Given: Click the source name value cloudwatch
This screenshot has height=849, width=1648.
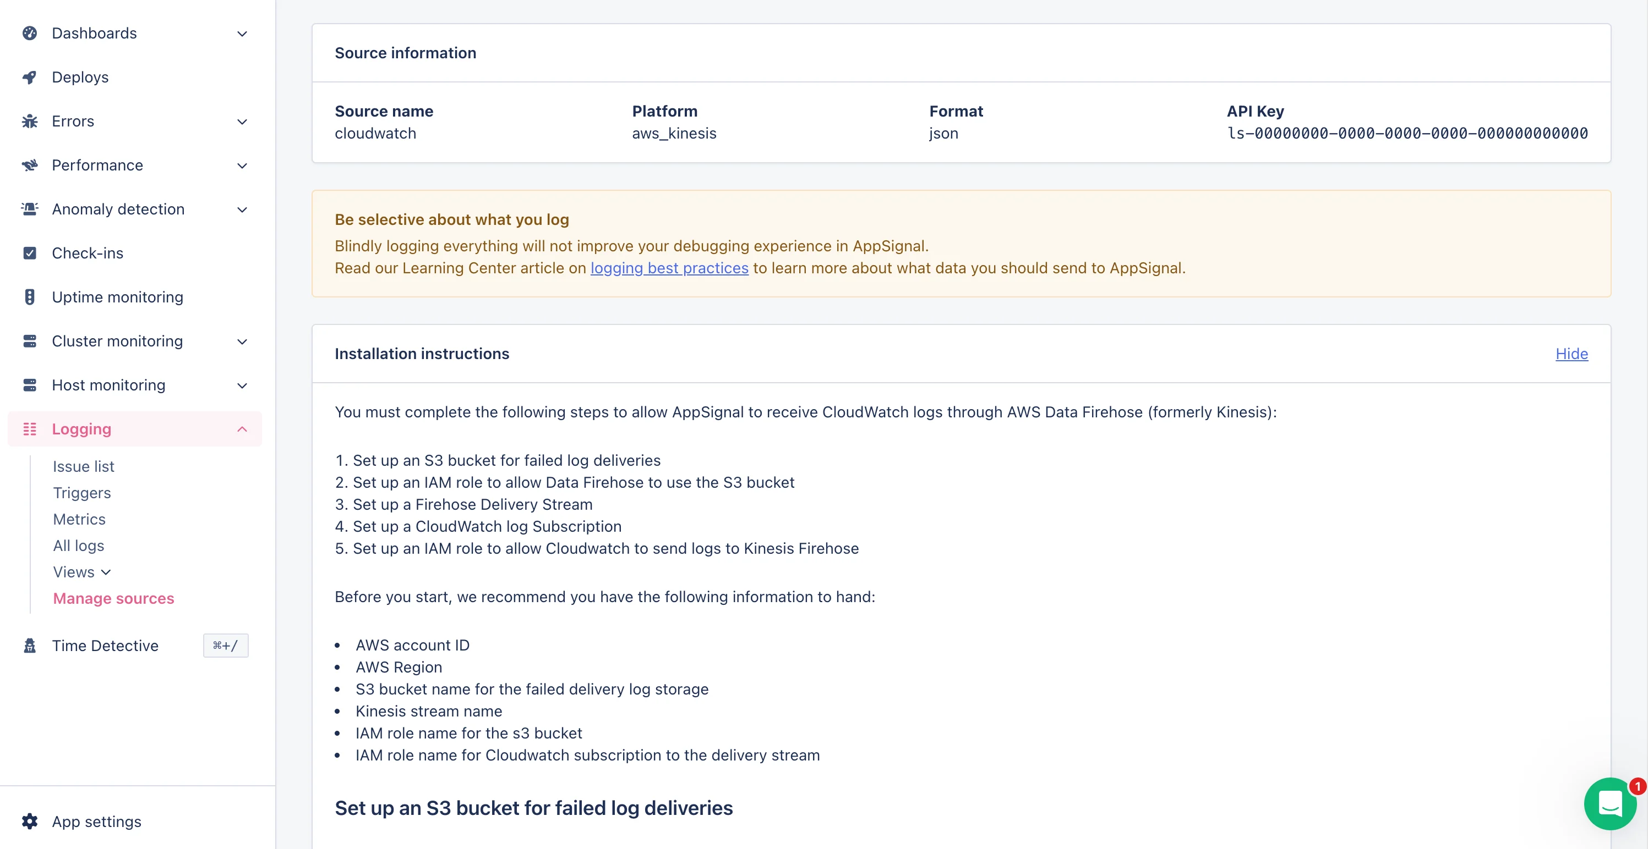Looking at the screenshot, I should (375, 134).
